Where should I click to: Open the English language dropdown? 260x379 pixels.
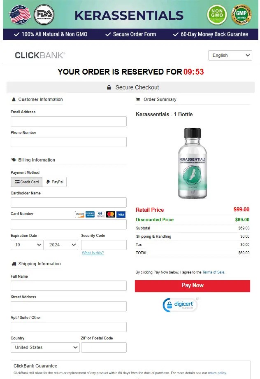[x=230, y=55]
